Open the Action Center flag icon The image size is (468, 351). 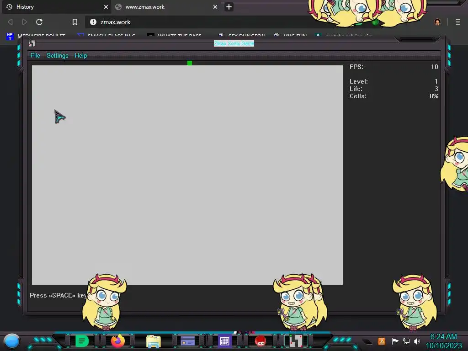click(395, 341)
